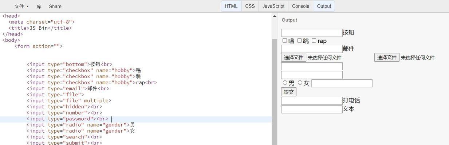Click the checkbox code line ending with rap

[x=92, y=82]
